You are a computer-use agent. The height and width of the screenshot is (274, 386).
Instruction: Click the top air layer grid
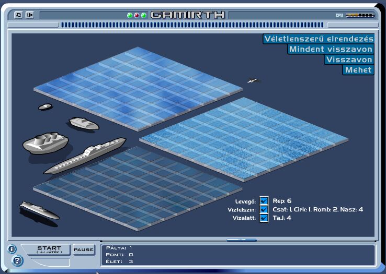[x=138, y=89]
